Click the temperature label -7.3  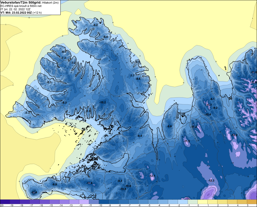point(64,58)
